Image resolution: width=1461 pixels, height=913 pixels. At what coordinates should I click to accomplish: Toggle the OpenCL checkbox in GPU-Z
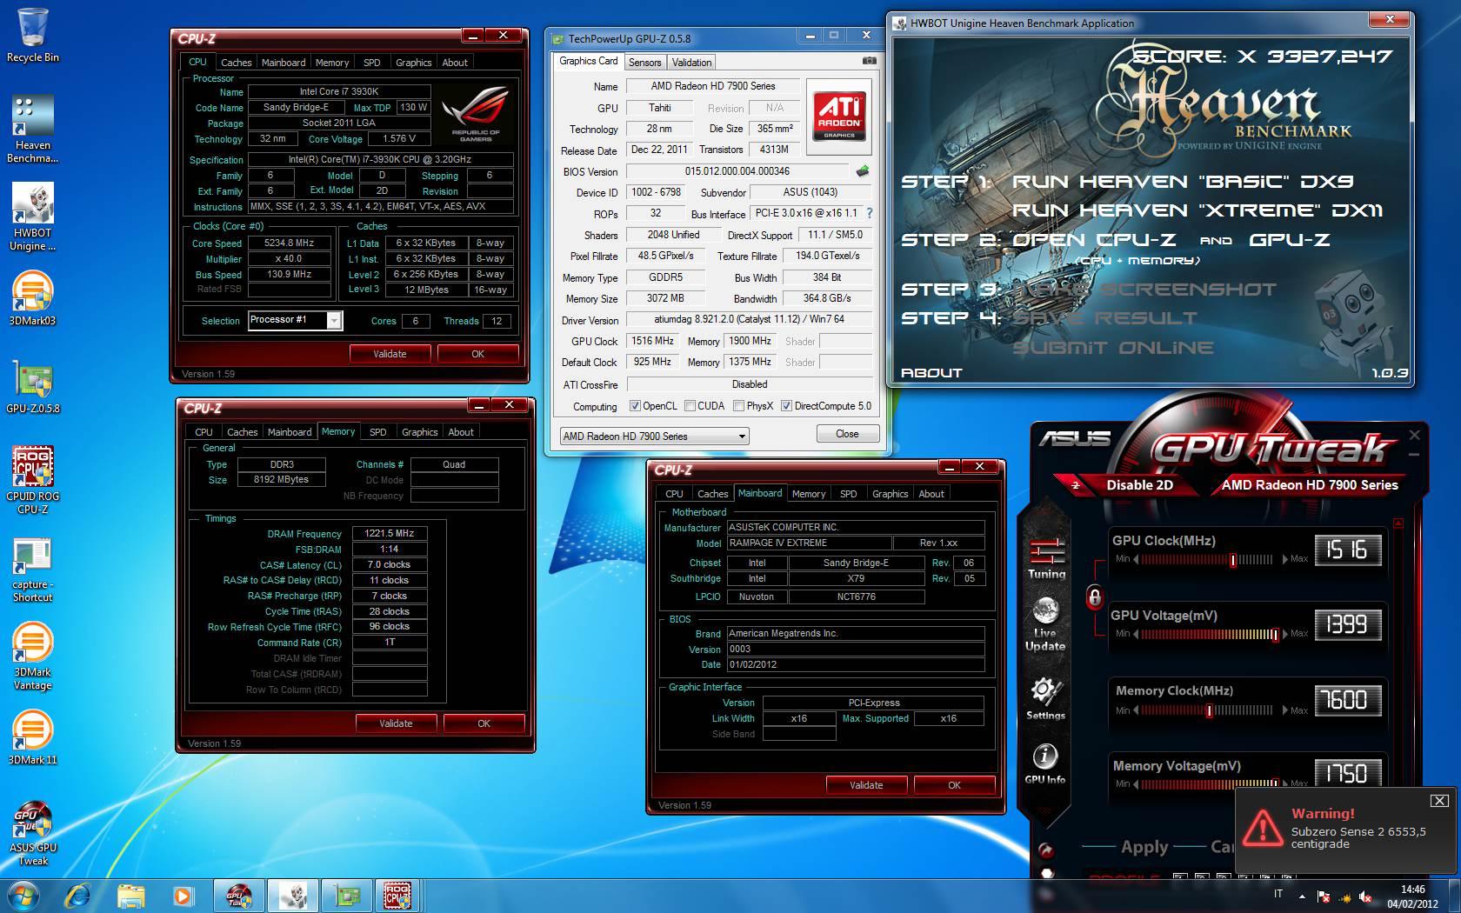(x=636, y=406)
